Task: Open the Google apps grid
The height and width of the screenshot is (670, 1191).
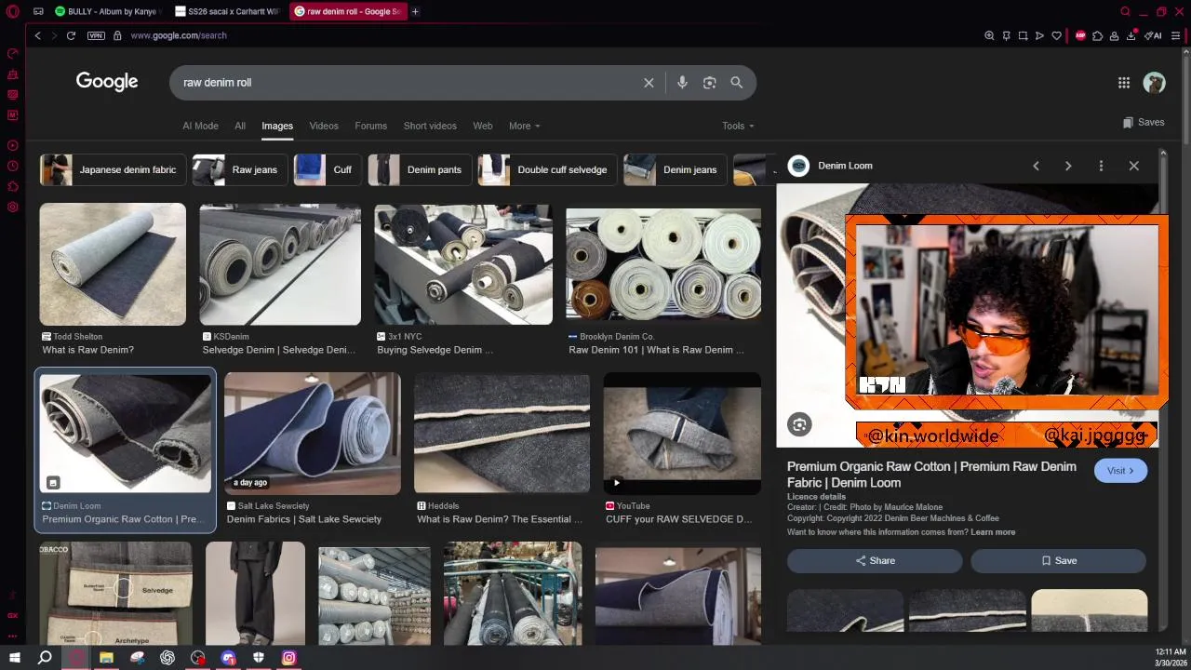Action: (x=1124, y=83)
